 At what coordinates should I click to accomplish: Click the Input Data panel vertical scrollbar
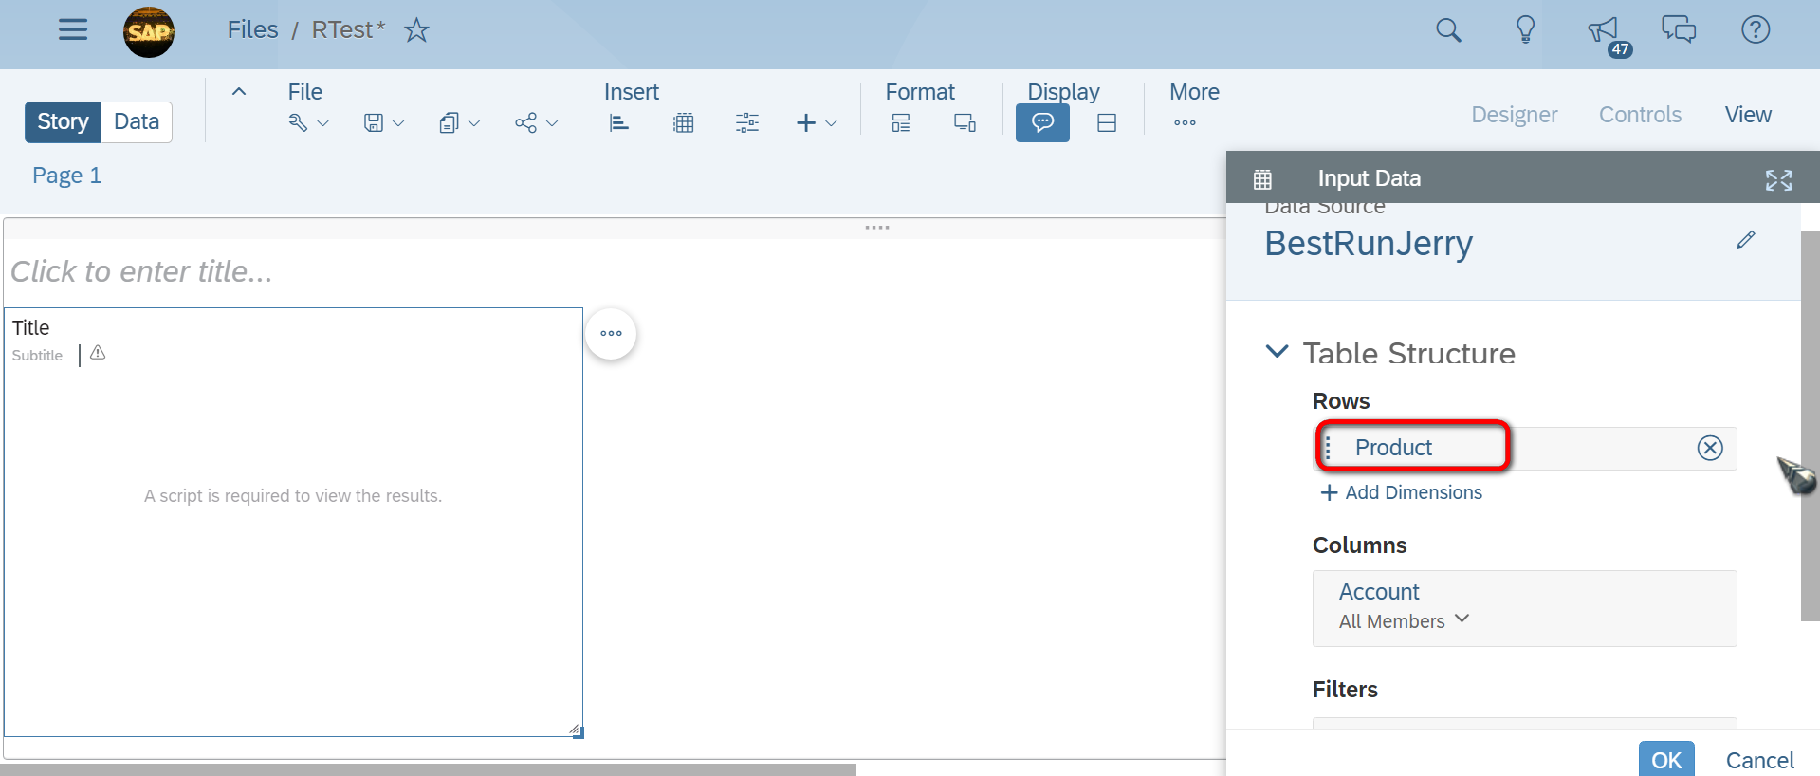[1810, 425]
